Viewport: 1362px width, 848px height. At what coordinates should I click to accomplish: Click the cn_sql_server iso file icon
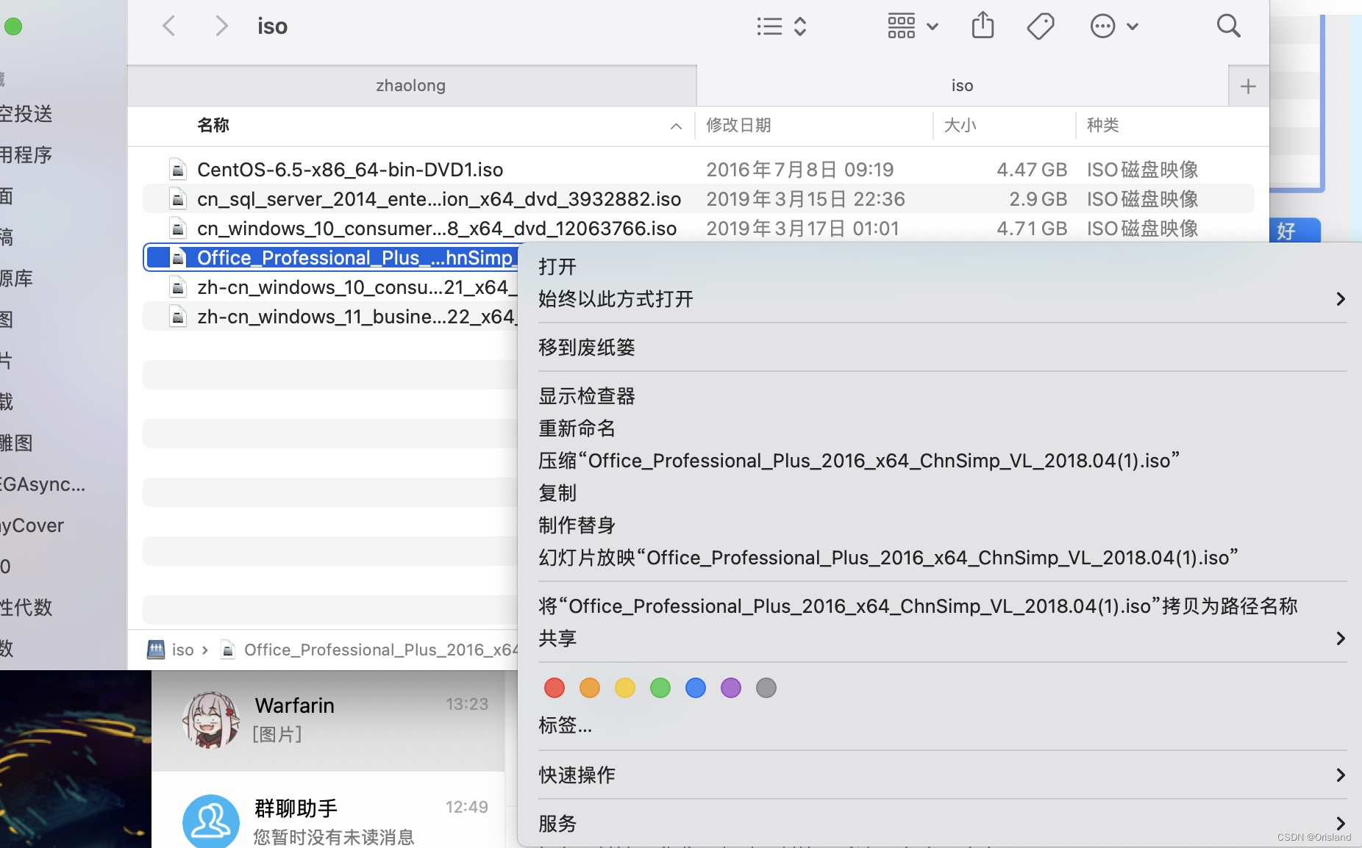pos(177,199)
